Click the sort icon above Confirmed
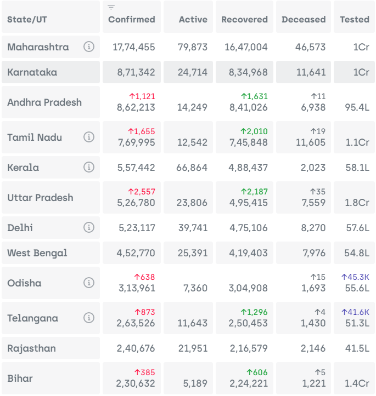This screenshot has height=396, width=376. pos(111,7)
